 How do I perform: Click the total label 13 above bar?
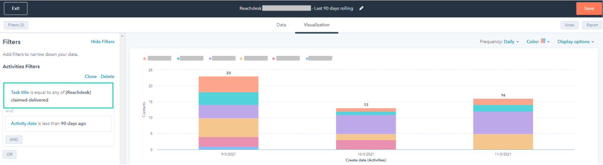click(366, 105)
